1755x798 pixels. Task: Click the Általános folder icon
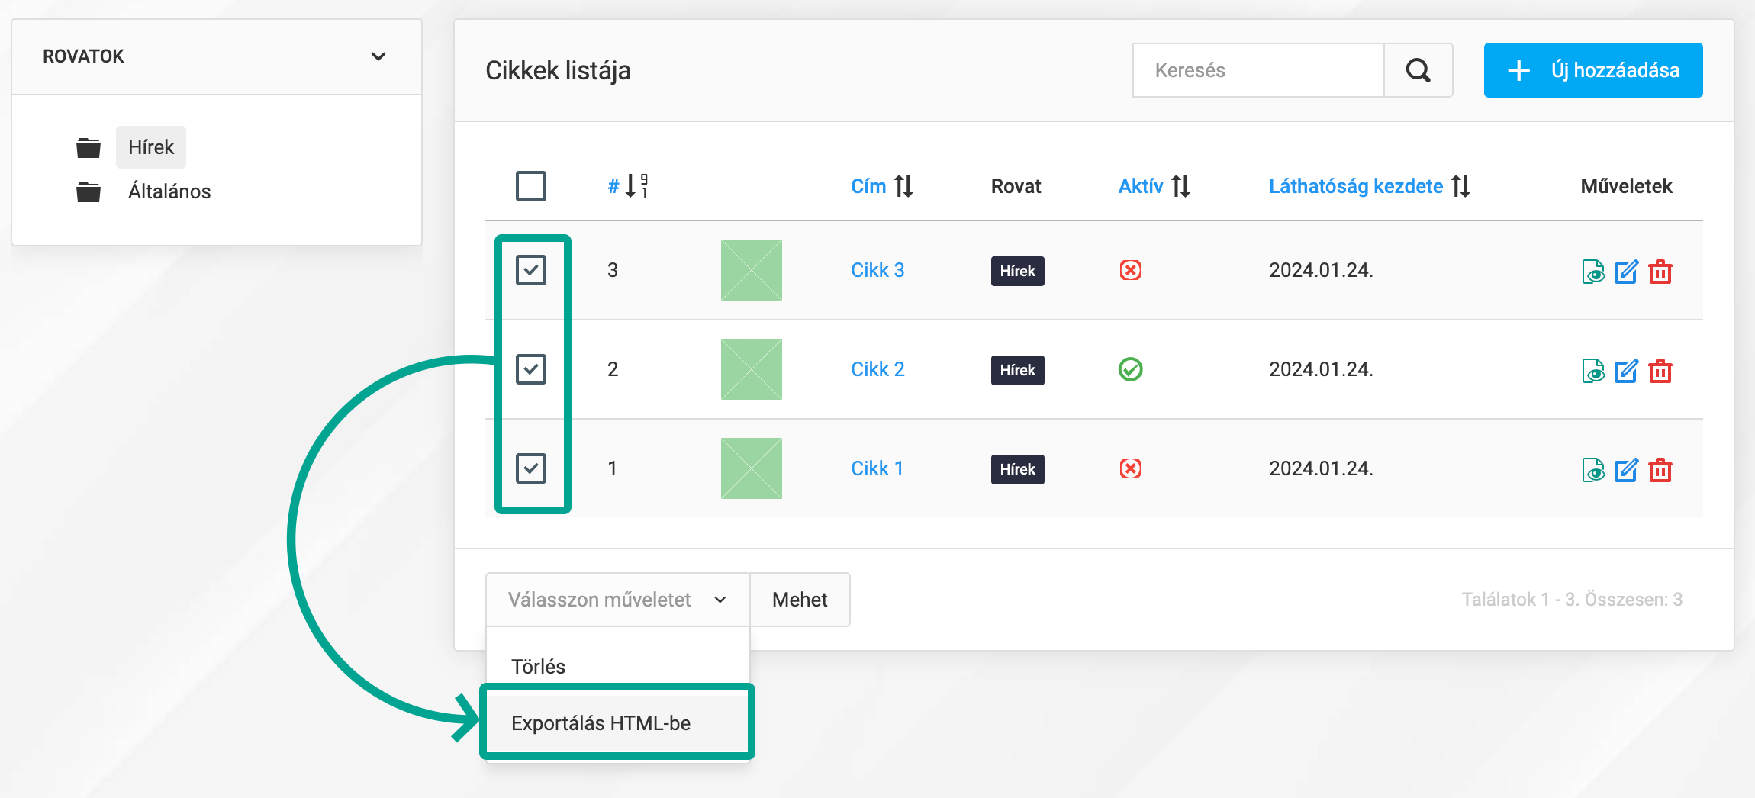pyautogui.click(x=89, y=191)
